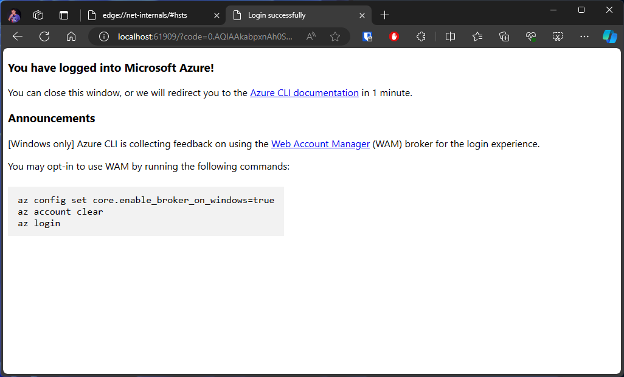This screenshot has height=377, width=624.
Task: Toggle read aloud for this page
Action: tap(311, 36)
